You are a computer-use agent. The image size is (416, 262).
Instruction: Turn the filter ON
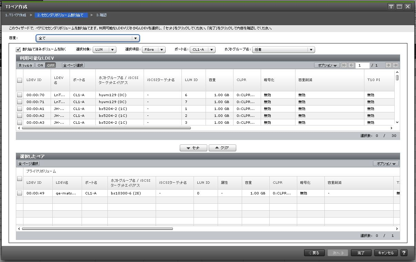[x=40, y=65]
